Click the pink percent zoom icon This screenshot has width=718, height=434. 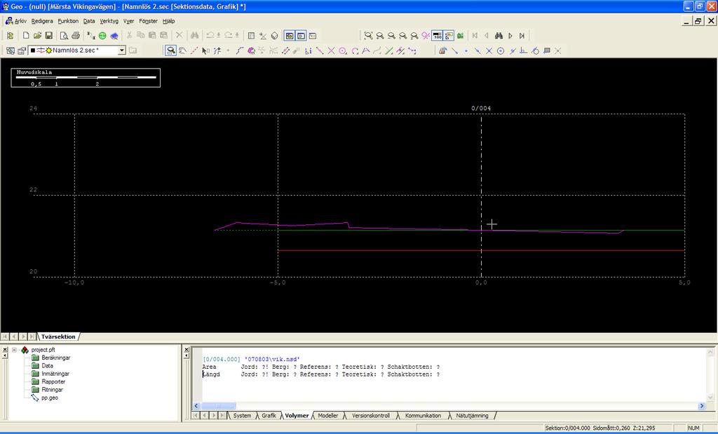click(x=426, y=36)
